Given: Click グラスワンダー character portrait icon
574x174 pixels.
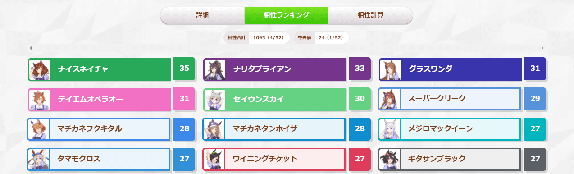Looking at the screenshot, I should pyautogui.click(x=390, y=69).
